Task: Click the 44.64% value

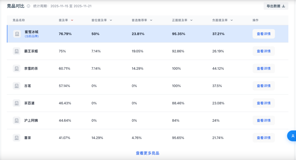Action: pyautogui.click(x=65, y=121)
